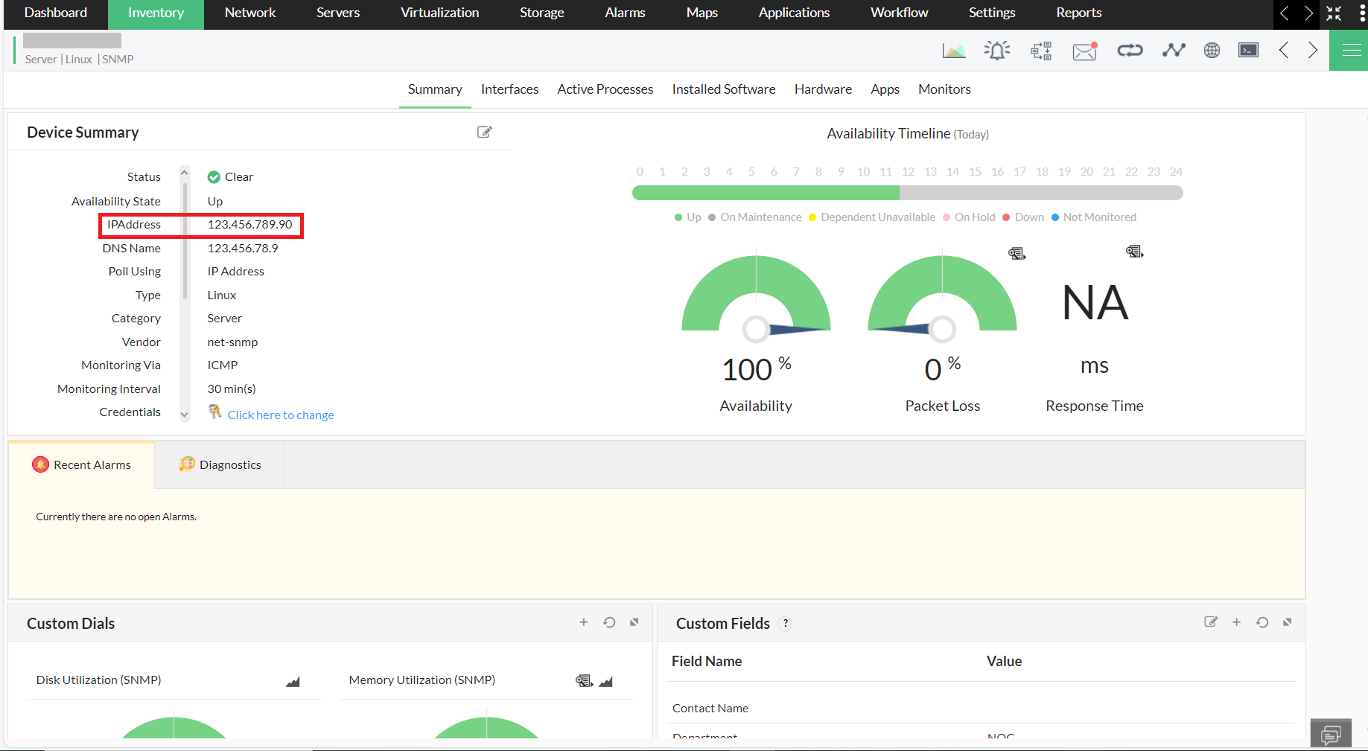Collapse the Device Summary list with down arrow
This screenshot has width=1368, height=751.
(184, 415)
